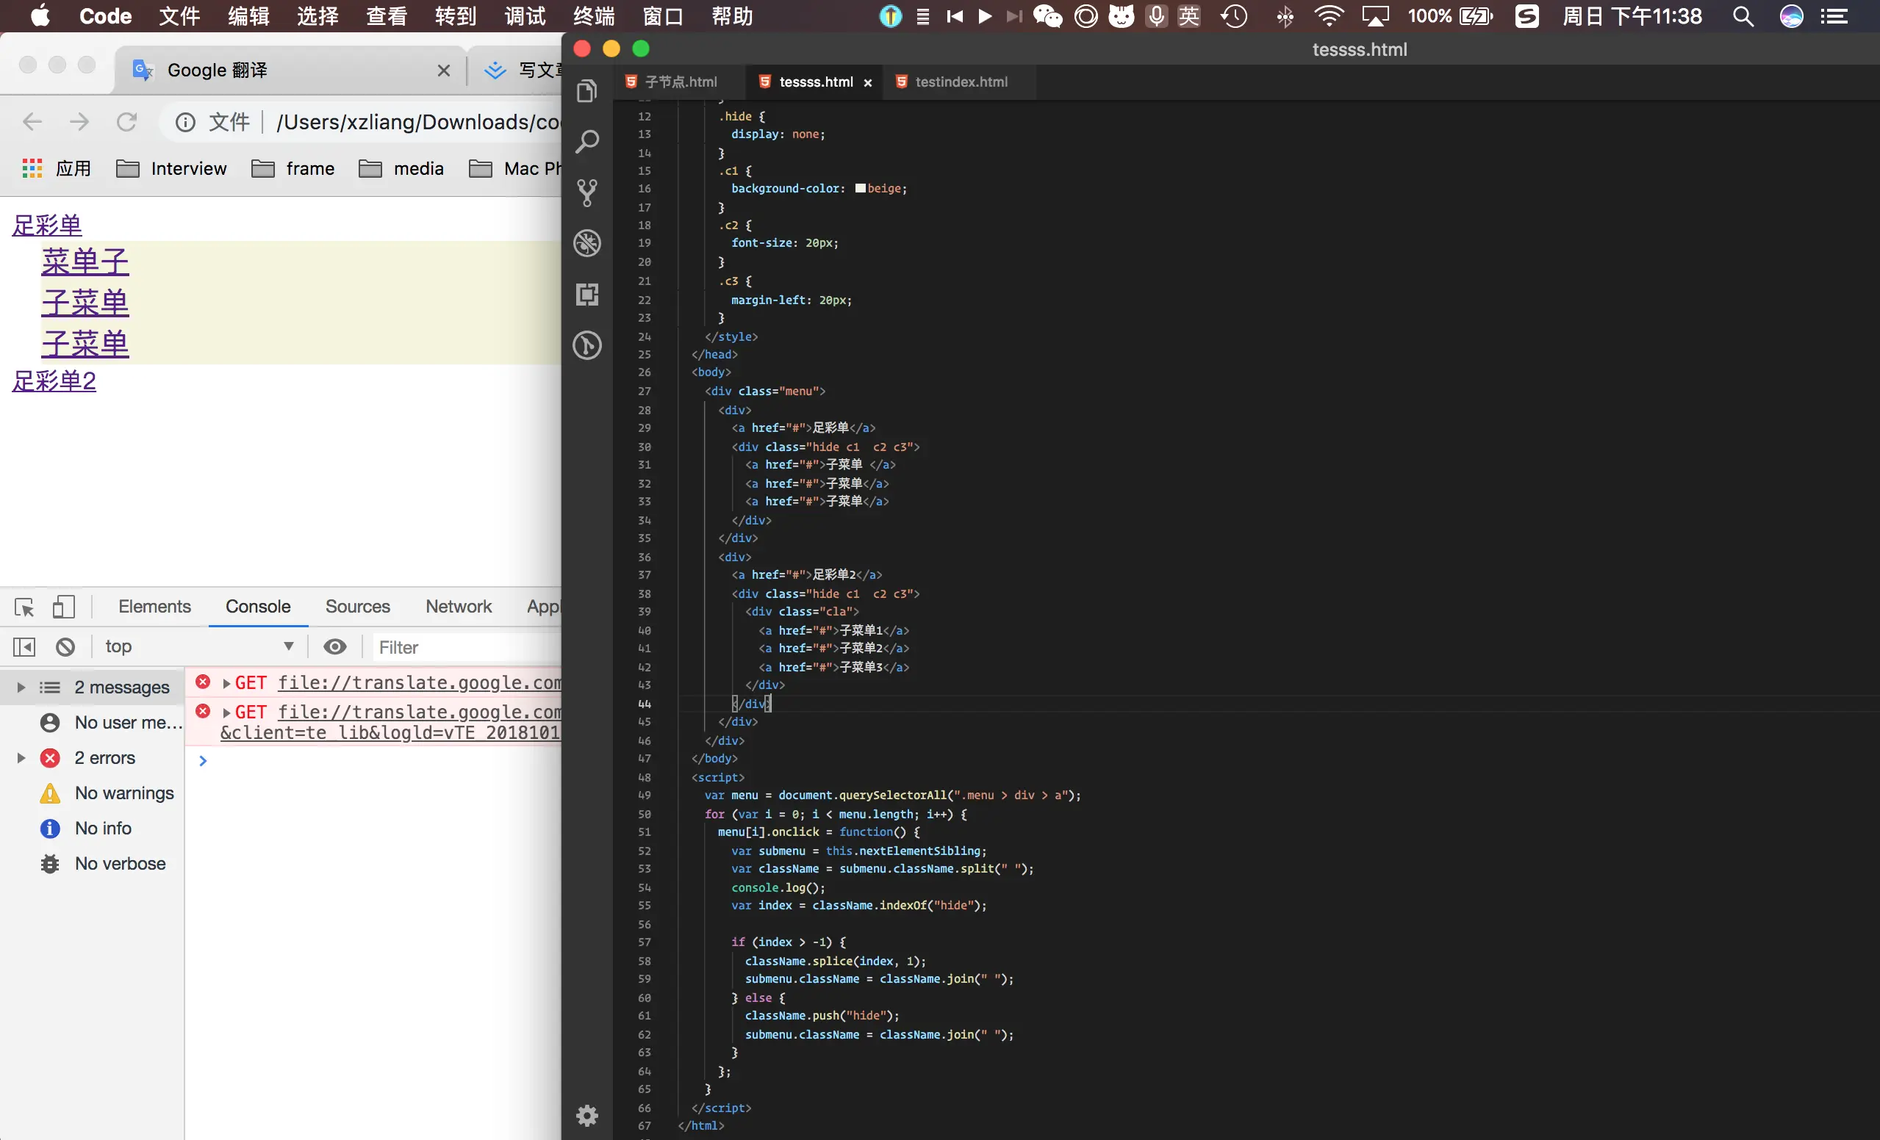
Task: Reload the page in the browser
Action: [126, 121]
